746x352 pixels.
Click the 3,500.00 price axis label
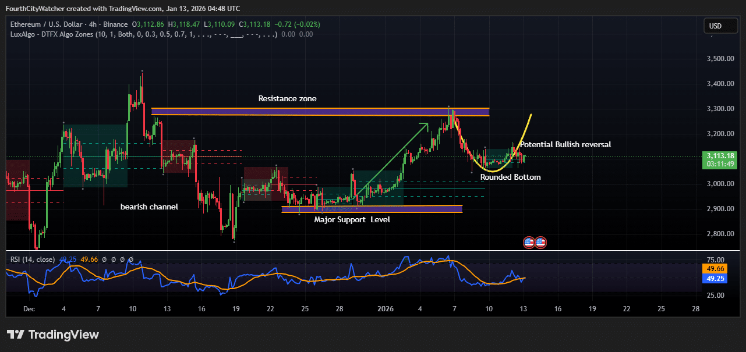click(x=720, y=59)
